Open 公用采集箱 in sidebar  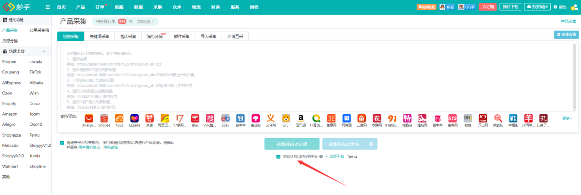(x=39, y=30)
